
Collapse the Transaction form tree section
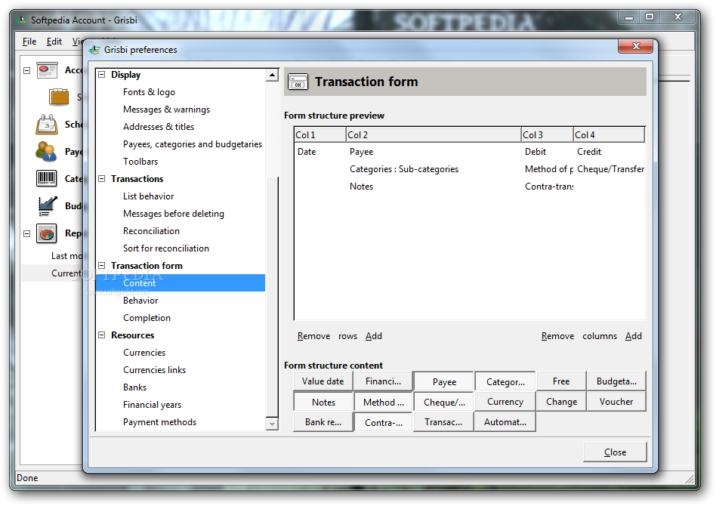pyautogui.click(x=102, y=265)
